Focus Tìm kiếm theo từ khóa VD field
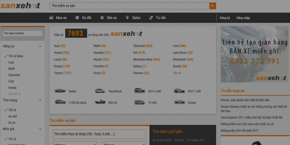The height and width of the screenshot is (145, 290). pos(99,134)
